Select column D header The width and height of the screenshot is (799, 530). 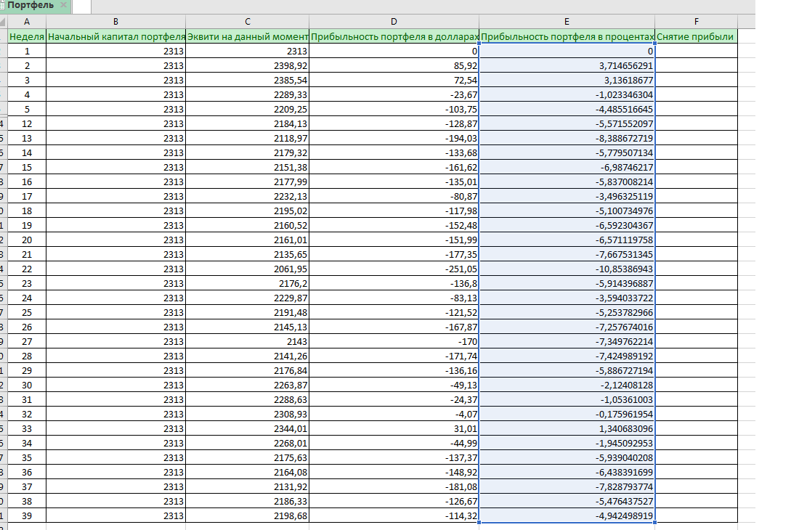tap(394, 22)
